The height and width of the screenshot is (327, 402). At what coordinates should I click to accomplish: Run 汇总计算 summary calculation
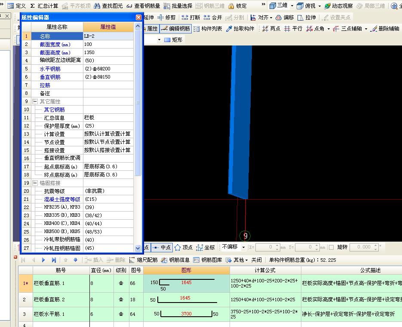point(44,6)
